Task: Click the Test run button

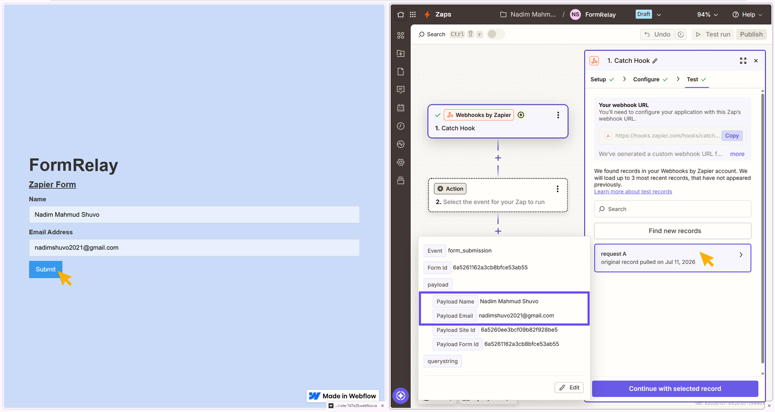Action: point(713,34)
